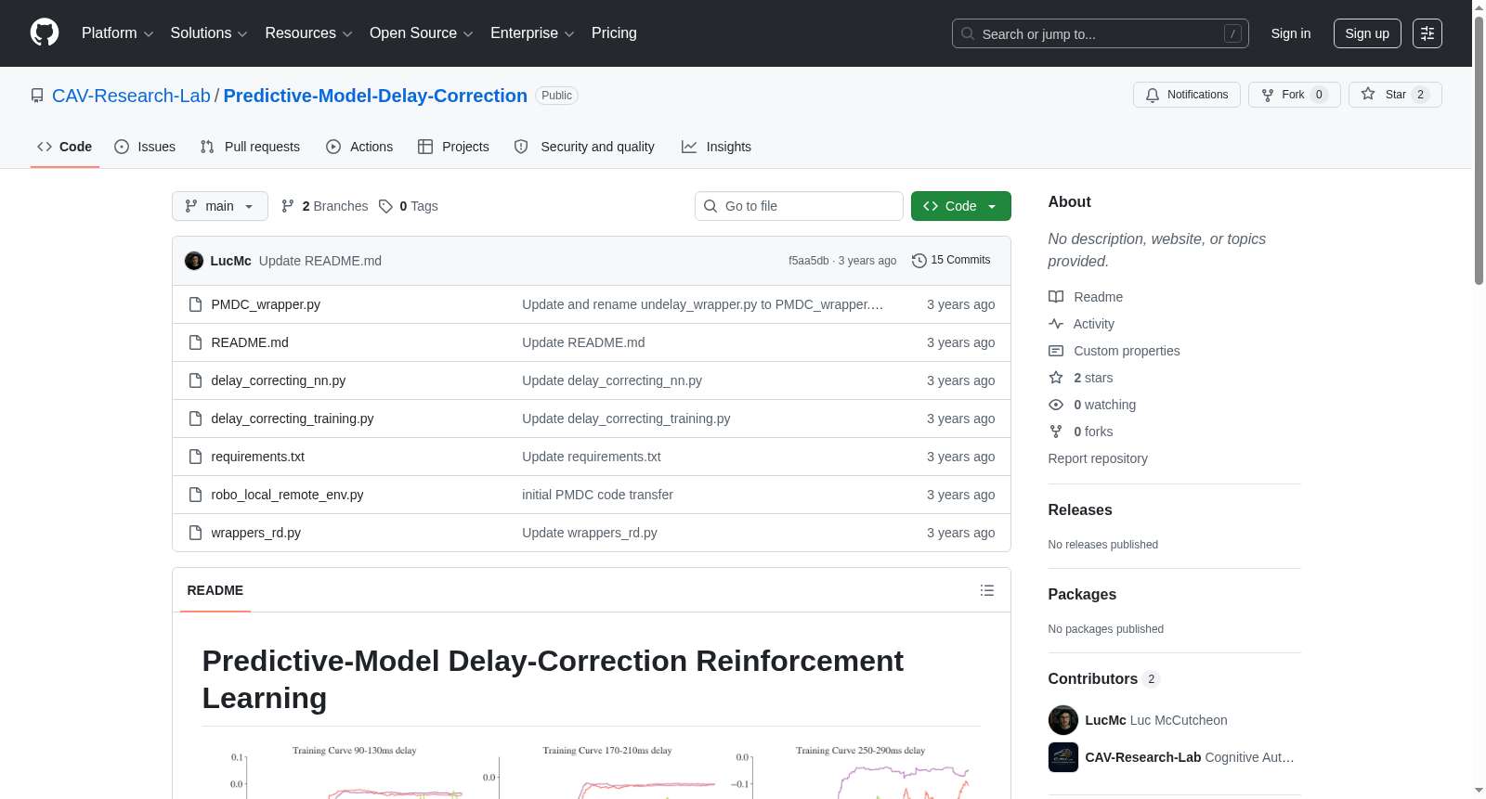This screenshot has height=799, width=1486.
Task: Open the 'Update requirements.txt' commit message
Action: [592, 457]
